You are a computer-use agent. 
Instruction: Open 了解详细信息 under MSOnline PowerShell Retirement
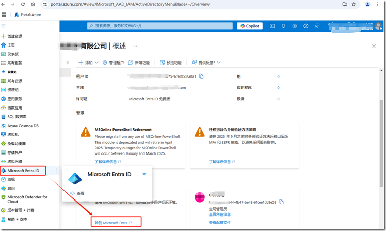click(108, 162)
